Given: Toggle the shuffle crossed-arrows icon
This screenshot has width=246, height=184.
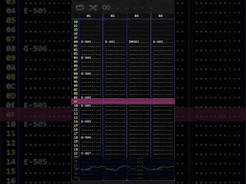Looking at the screenshot, I should [93, 8].
